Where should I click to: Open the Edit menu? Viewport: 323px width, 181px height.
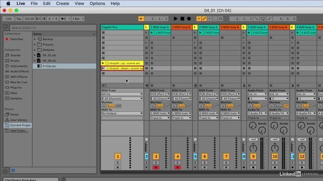point(47,4)
